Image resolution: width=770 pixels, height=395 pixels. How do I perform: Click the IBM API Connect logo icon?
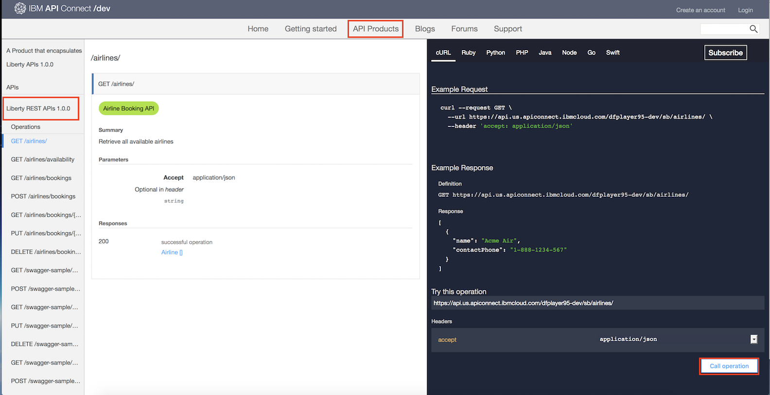[20, 8]
